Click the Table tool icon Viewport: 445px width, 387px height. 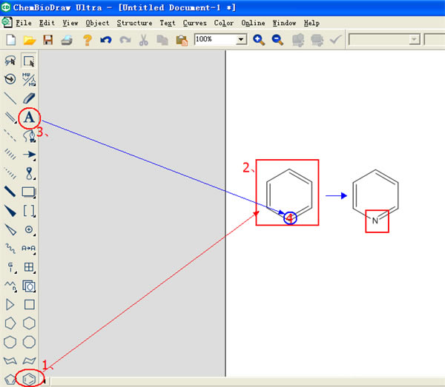click(29, 267)
